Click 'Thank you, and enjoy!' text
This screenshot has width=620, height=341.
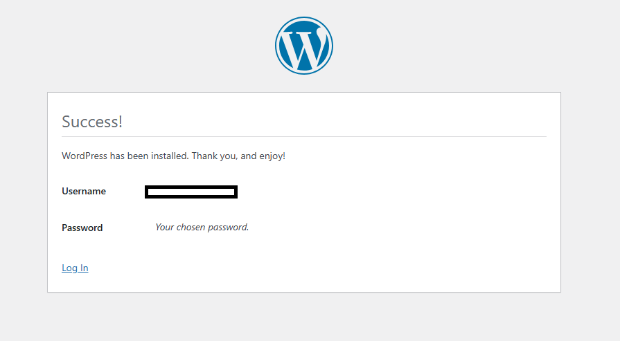tap(238, 156)
